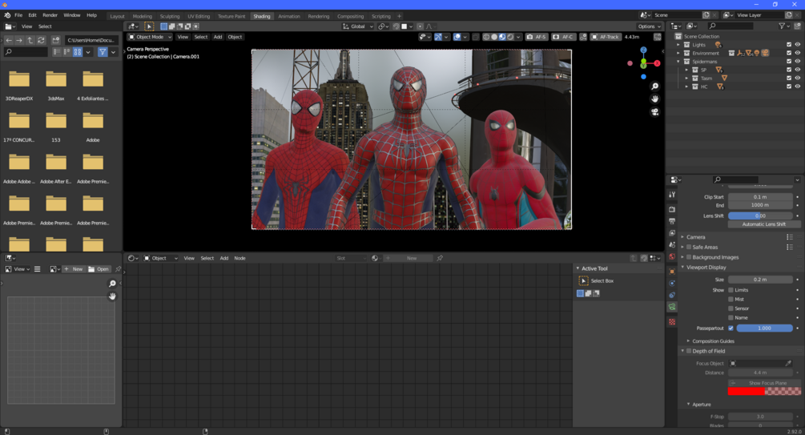The width and height of the screenshot is (805, 435).
Task: Enable the Depth of Field checkbox
Action: (x=689, y=351)
